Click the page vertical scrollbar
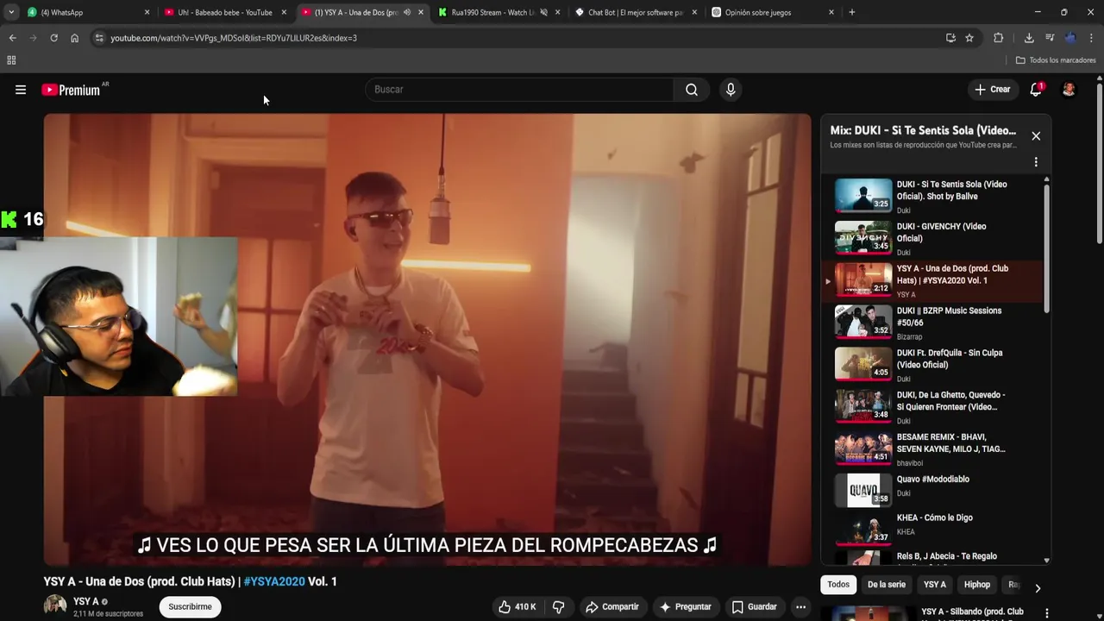The image size is (1104, 621). 1100,164
